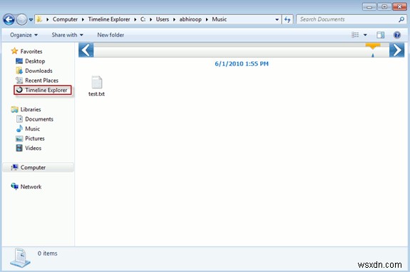Open Documents library
This screenshot has width=410, height=272.
click(39, 119)
